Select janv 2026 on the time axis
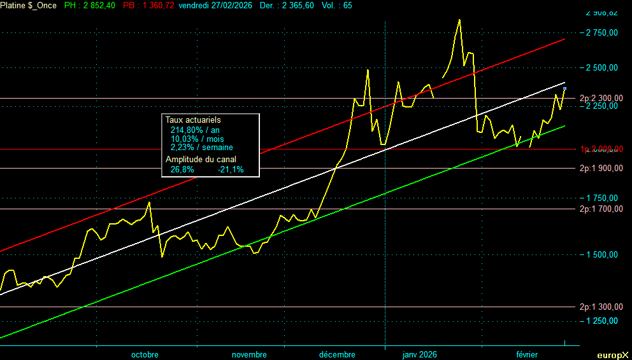 419,354
